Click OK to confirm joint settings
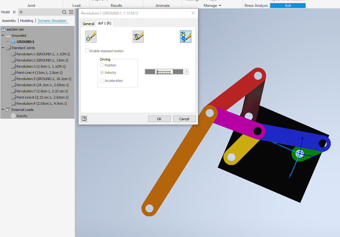Screen dimensions: 340x237 159,119
